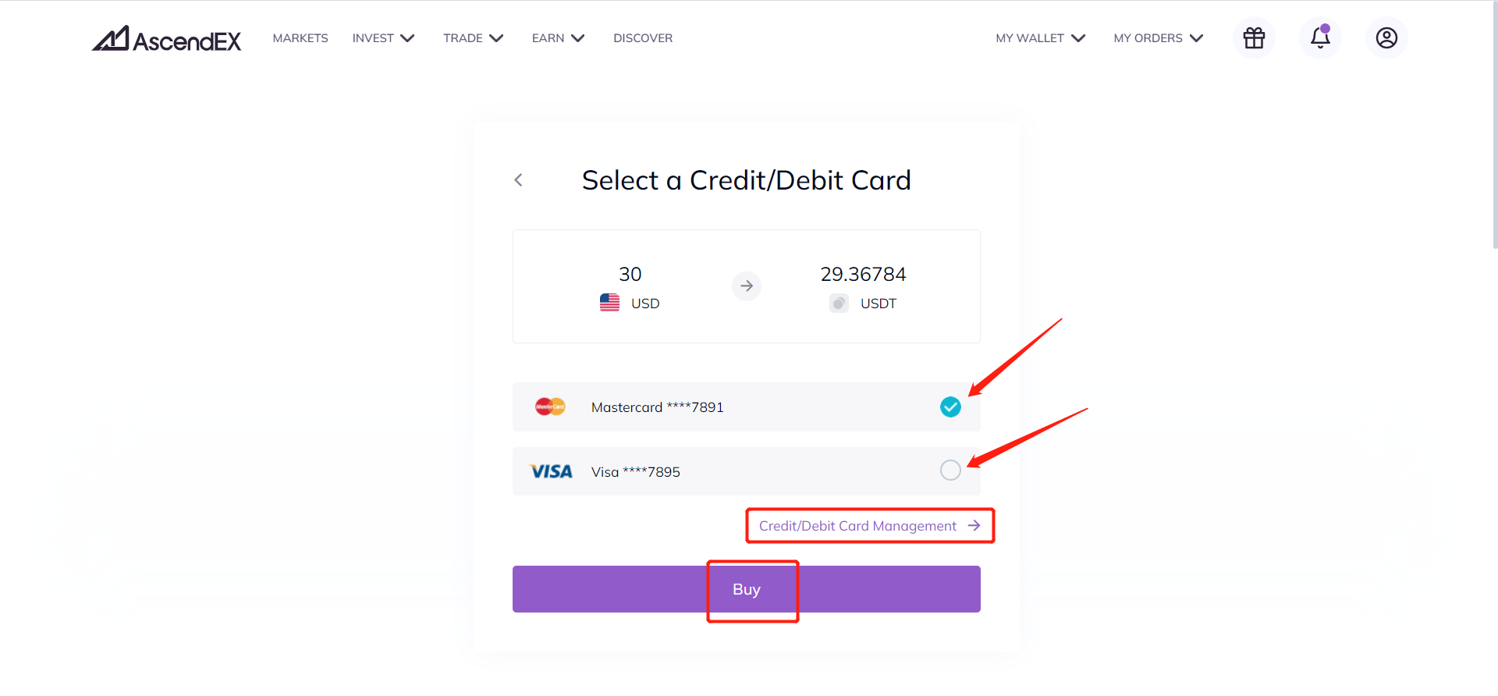Viewport: 1498px width, 696px height.
Task: Click the AscendEX logo
Action: 167,38
